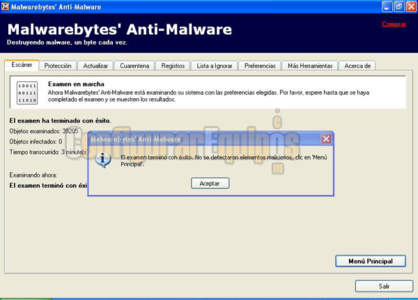Close the Malwarebytes main window
418x300 pixels.
point(411,7)
